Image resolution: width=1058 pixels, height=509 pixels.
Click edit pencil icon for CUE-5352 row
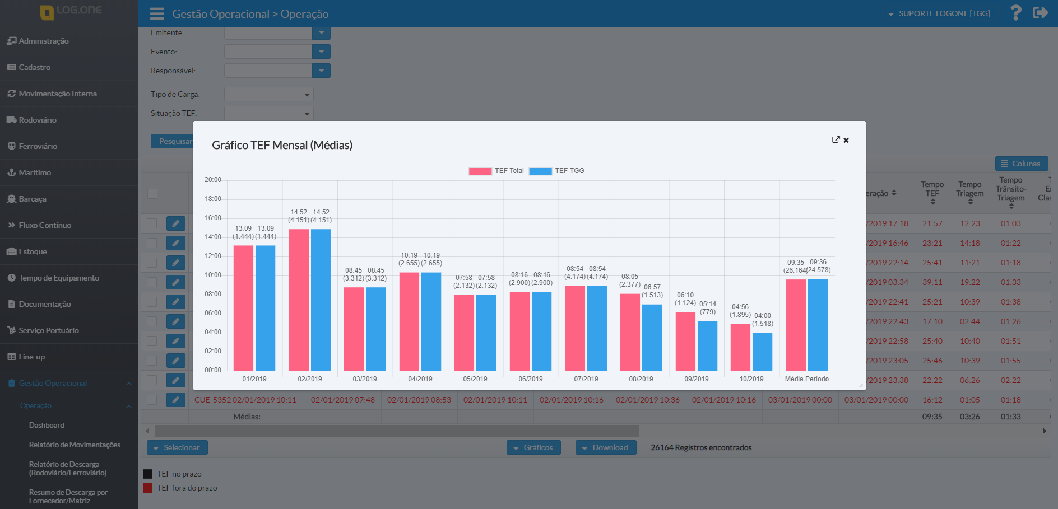(x=175, y=400)
